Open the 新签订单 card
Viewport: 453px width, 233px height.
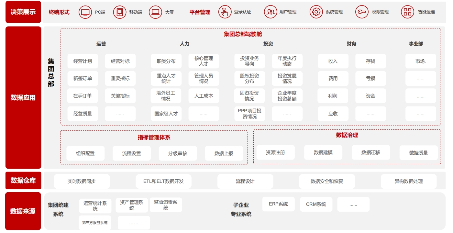pyautogui.click(x=83, y=78)
